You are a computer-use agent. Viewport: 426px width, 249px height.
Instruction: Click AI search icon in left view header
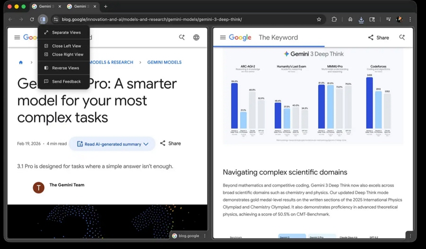pyautogui.click(x=182, y=37)
